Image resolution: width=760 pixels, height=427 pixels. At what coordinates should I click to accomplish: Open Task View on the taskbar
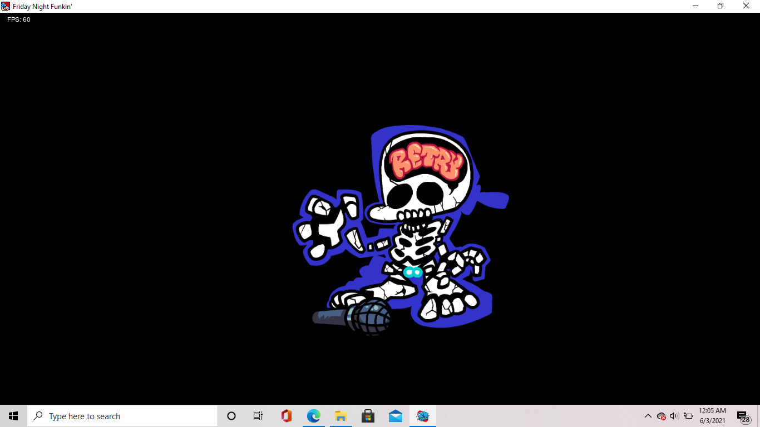[x=258, y=416]
